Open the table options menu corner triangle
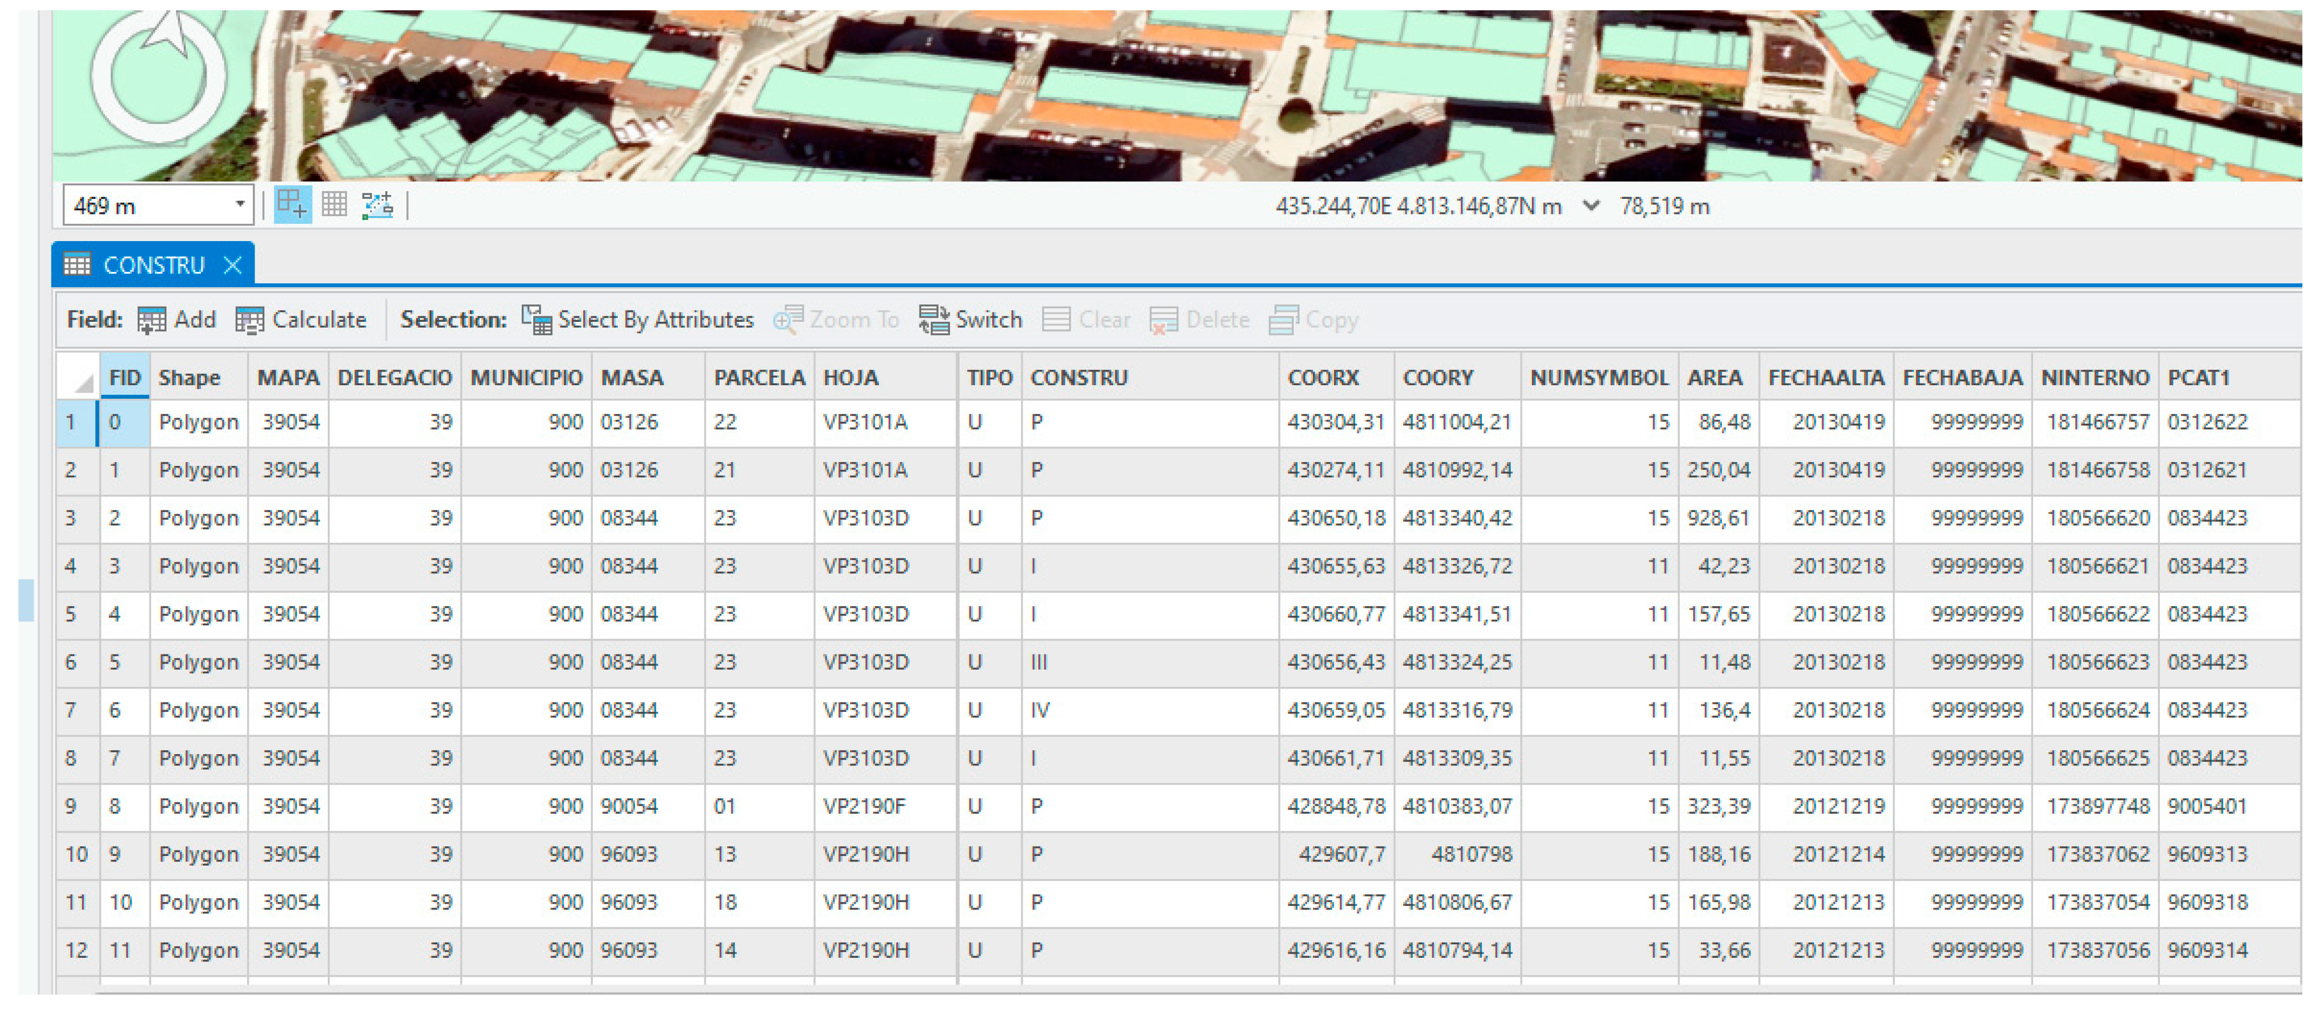Screen dimensions: 2317x1012 point(83,383)
